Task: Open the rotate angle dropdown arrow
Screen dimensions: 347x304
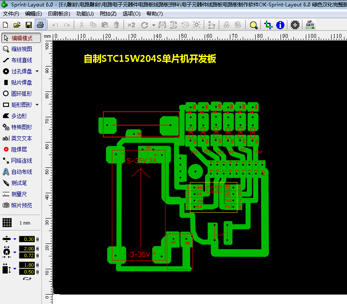Action: tap(154, 25)
